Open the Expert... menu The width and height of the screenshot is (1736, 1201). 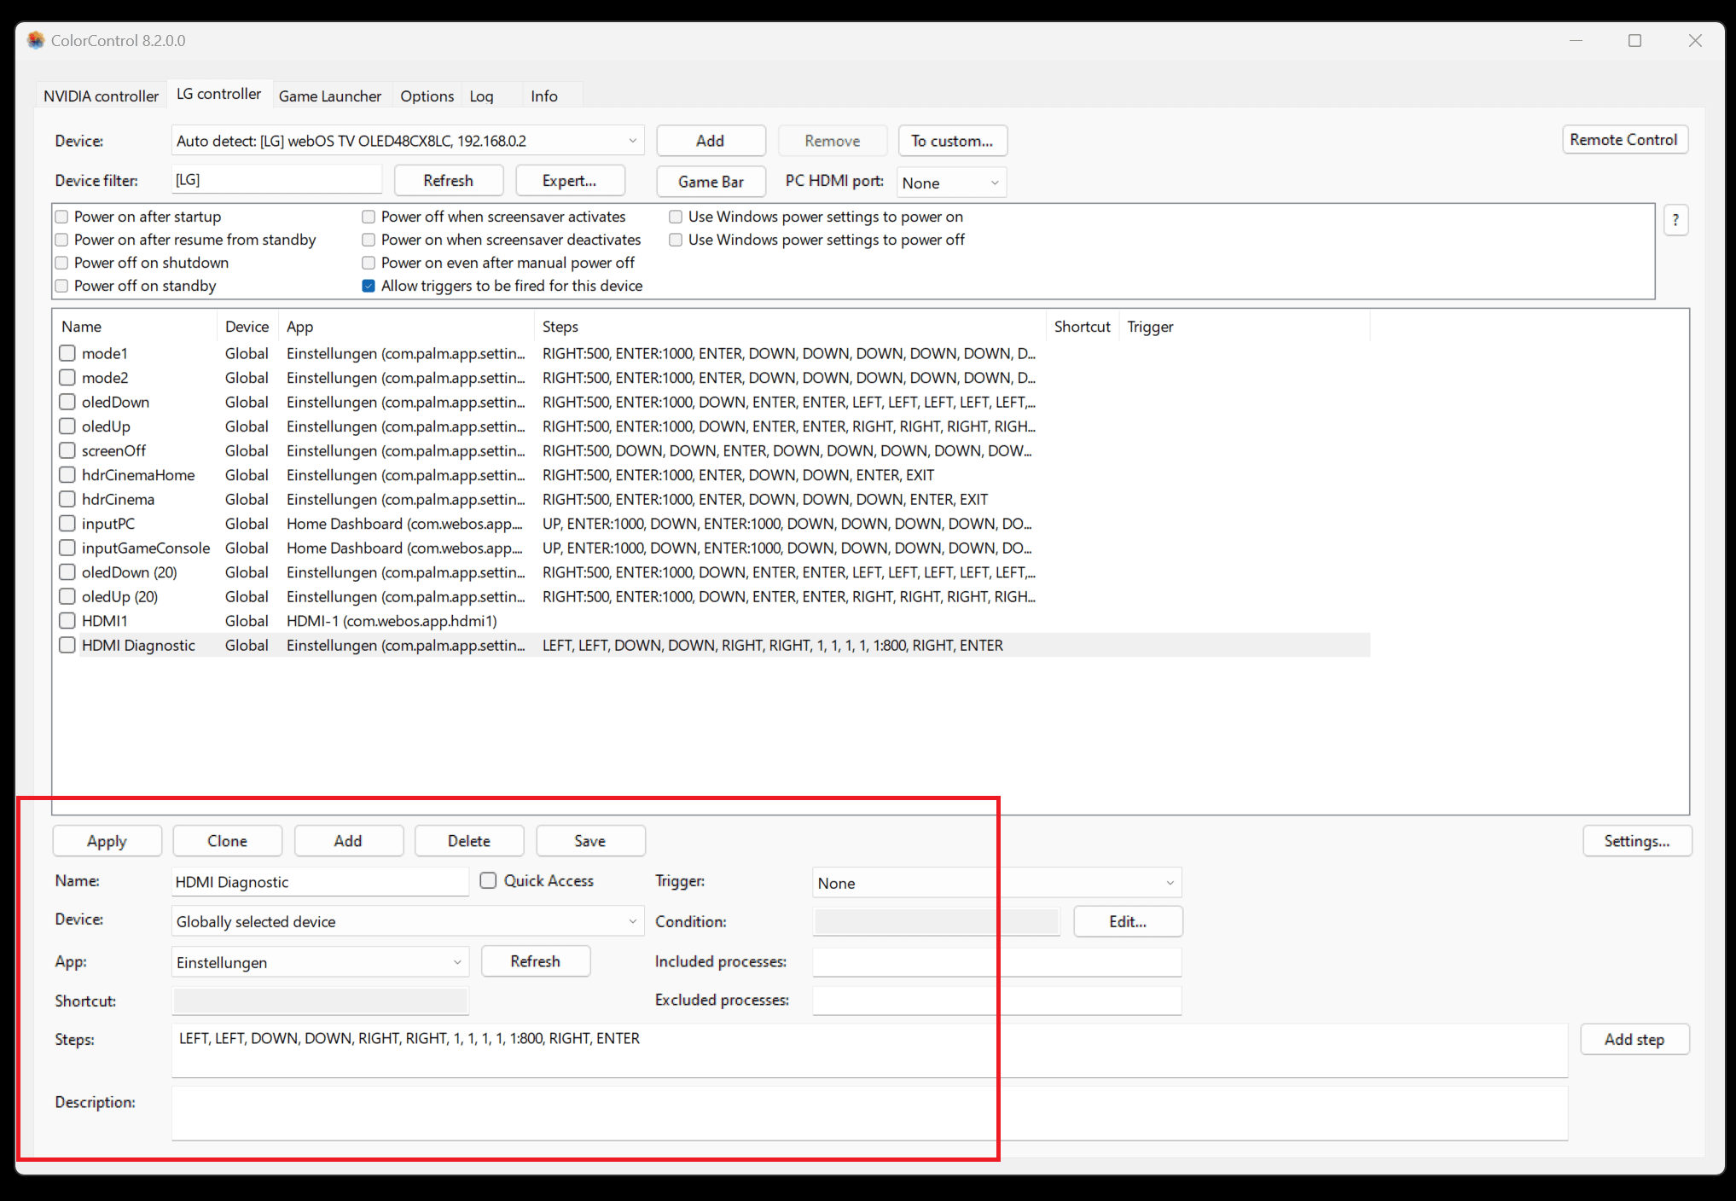tap(570, 181)
